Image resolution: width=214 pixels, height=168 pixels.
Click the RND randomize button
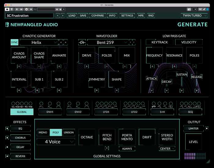pyautogui.click(x=151, y=16)
